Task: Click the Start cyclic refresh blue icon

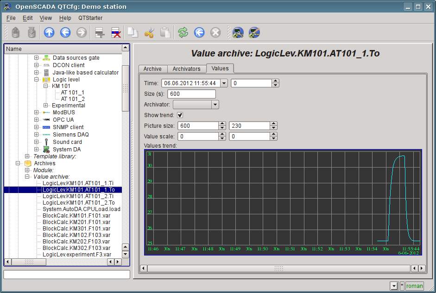Action: (x=199, y=32)
